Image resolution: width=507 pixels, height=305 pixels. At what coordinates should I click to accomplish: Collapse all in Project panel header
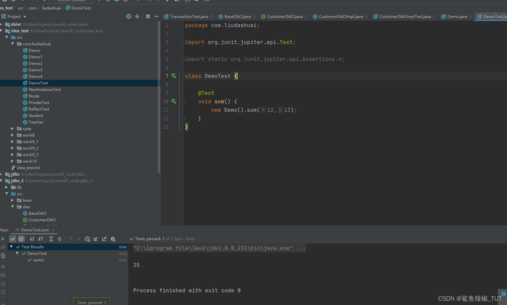pyautogui.click(x=137, y=16)
